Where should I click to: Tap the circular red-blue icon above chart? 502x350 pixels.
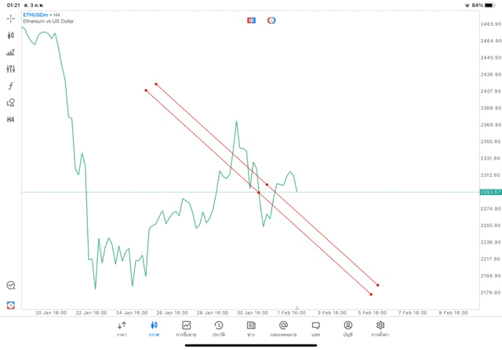coord(271,20)
